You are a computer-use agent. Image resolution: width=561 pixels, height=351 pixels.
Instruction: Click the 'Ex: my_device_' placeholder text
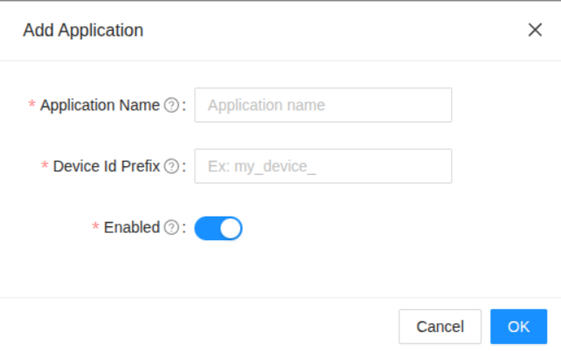(x=261, y=166)
